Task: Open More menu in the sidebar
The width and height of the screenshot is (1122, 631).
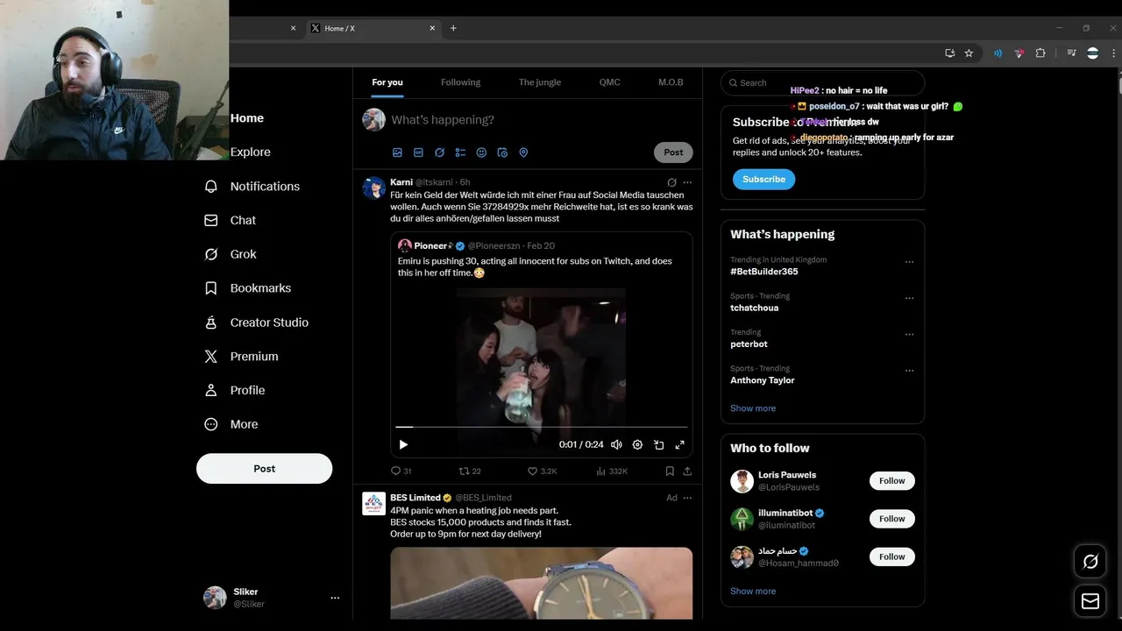Action: pos(231,424)
